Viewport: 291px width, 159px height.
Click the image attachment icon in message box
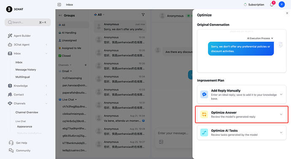(161, 142)
